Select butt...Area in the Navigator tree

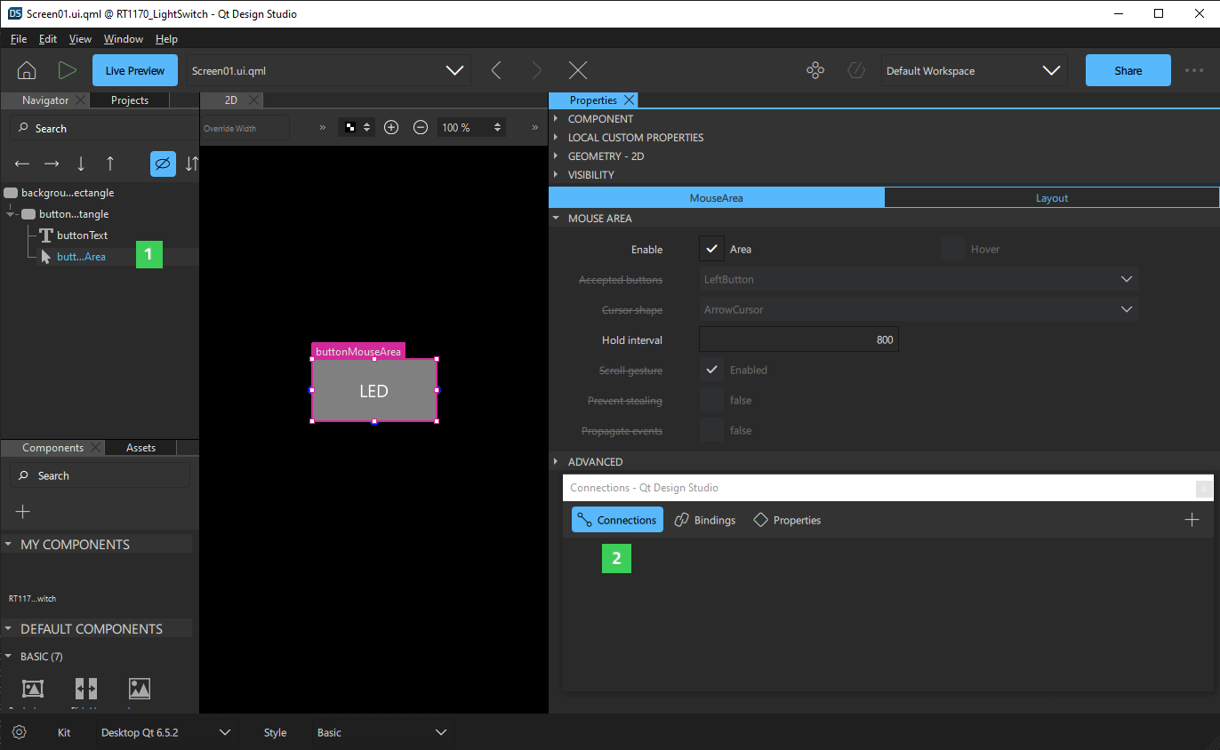(x=83, y=256)
